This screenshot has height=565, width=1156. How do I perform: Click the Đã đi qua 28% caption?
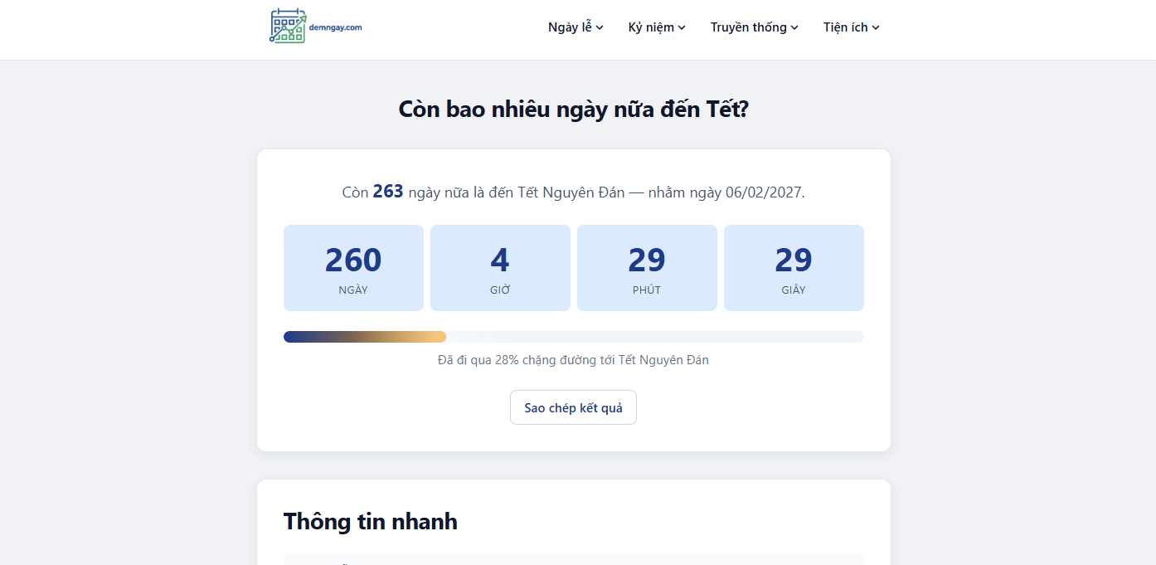(573, 360)
